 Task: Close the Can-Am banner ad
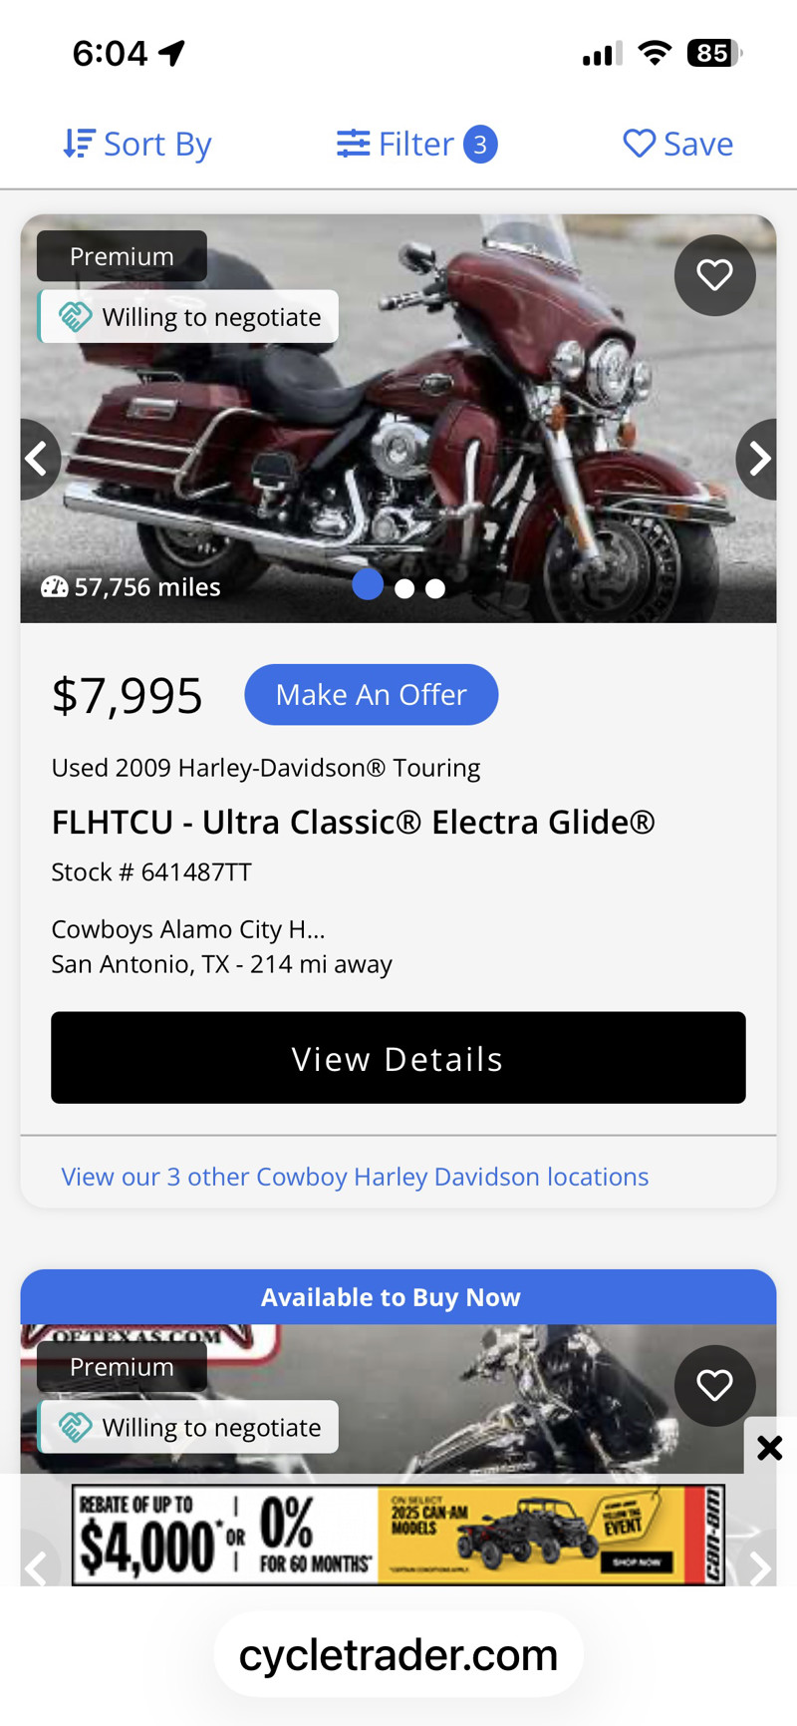click(769, 1448)
